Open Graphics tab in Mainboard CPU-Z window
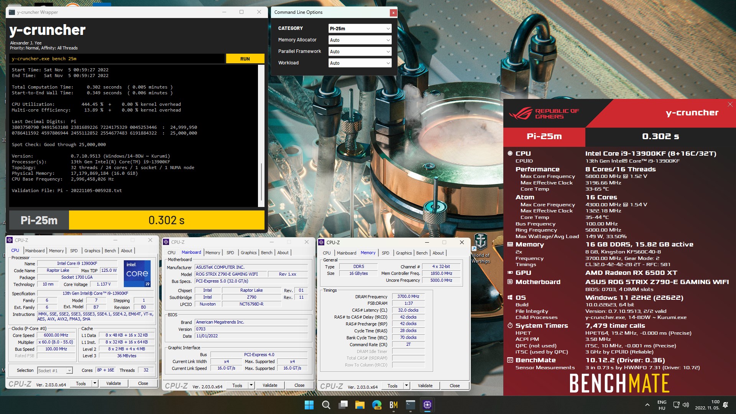This screenshot has height=414, width=736. (248, 253)
